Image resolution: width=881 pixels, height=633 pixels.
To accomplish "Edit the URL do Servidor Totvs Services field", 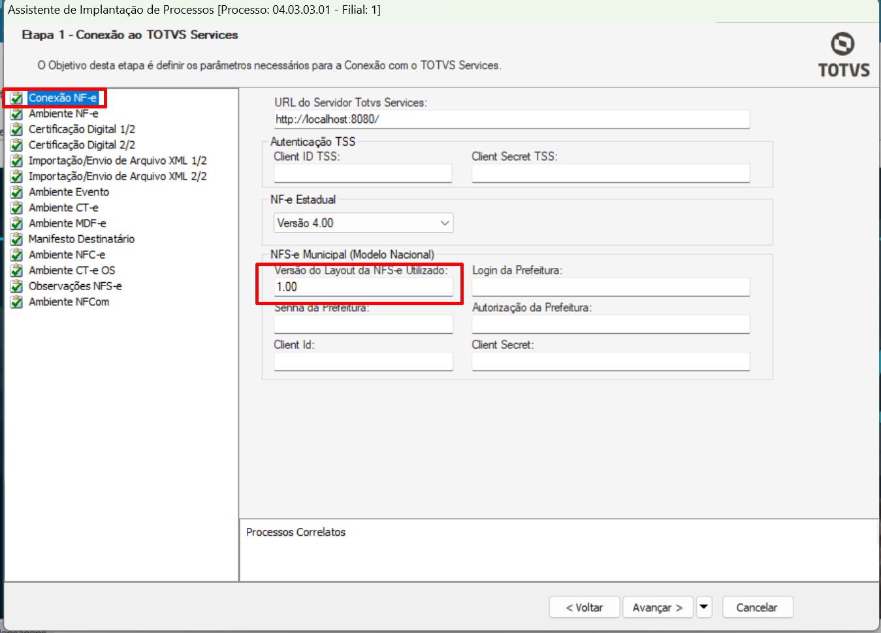I will click(511, 120).
